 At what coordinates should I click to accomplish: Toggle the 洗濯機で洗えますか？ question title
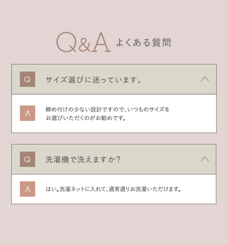[x=83, y=159]
